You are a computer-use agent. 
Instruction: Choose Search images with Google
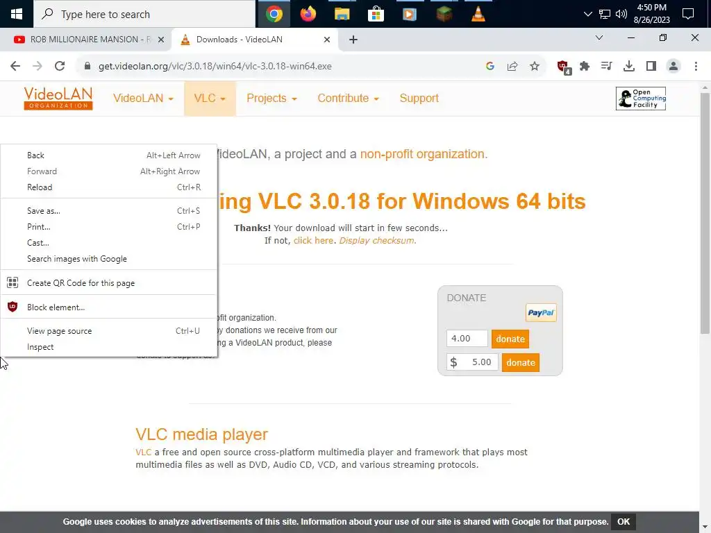tap(109, 259)
